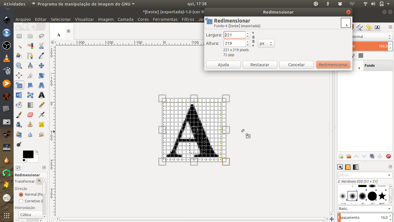Select the Bucket Fill tool
This screenshot has width=394, height=222.
point(19,105)
